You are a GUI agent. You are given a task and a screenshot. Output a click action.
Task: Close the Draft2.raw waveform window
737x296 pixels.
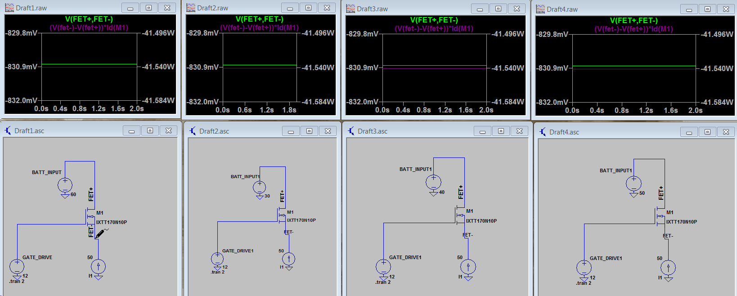coord(327,8)
